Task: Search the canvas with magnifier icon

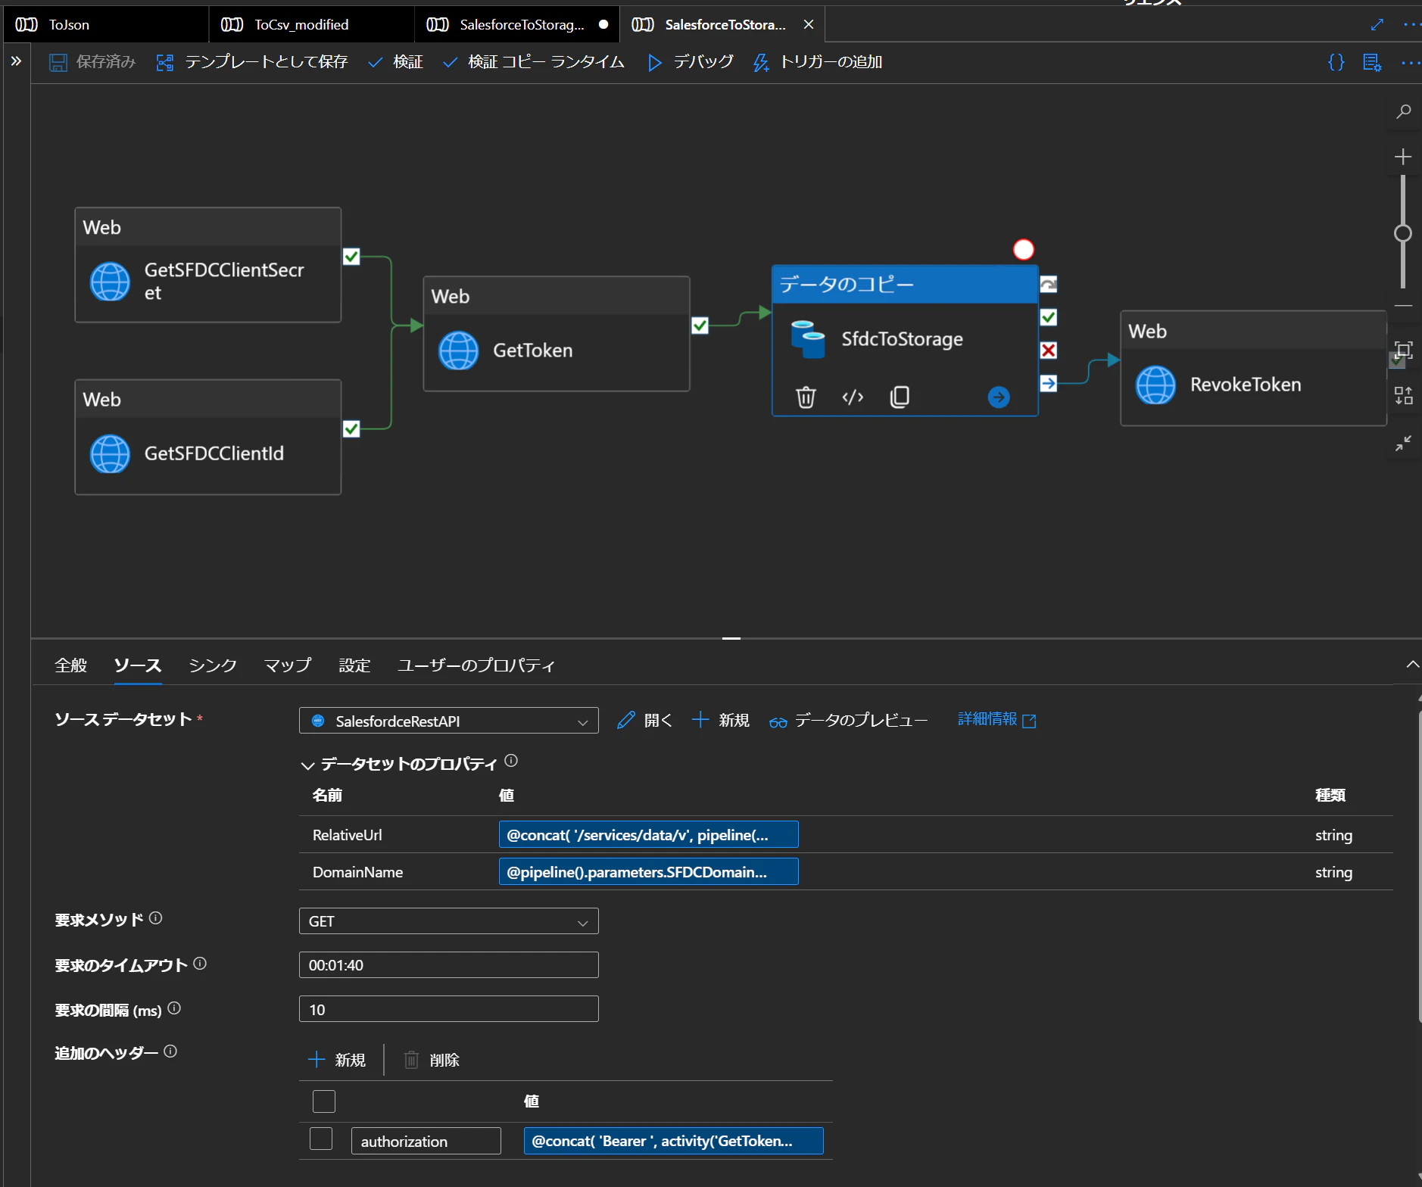Action: [x=1403, y=112]
